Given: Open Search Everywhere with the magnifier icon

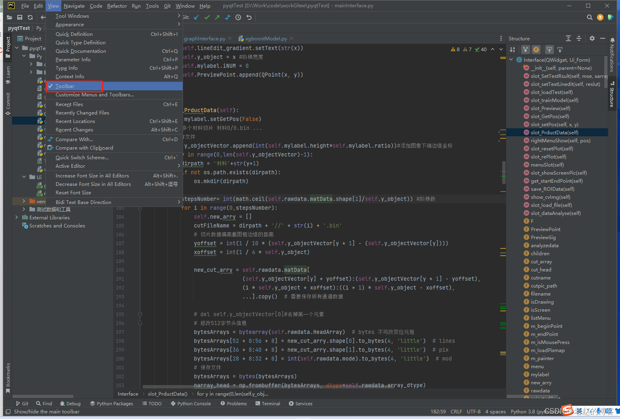Looking at the screenshot, I should 589,17.
